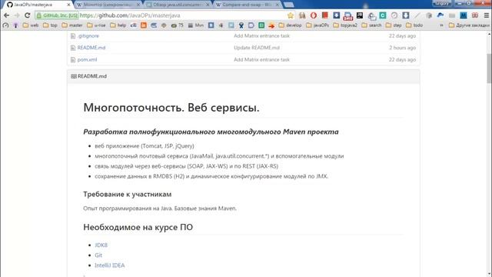Click the red grid extension icon

(475, 15)
